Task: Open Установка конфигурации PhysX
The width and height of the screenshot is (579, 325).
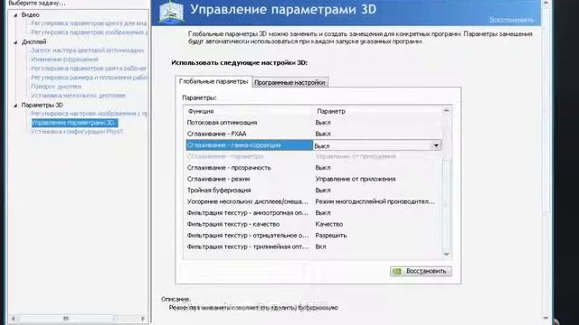Action: (77, 132)
